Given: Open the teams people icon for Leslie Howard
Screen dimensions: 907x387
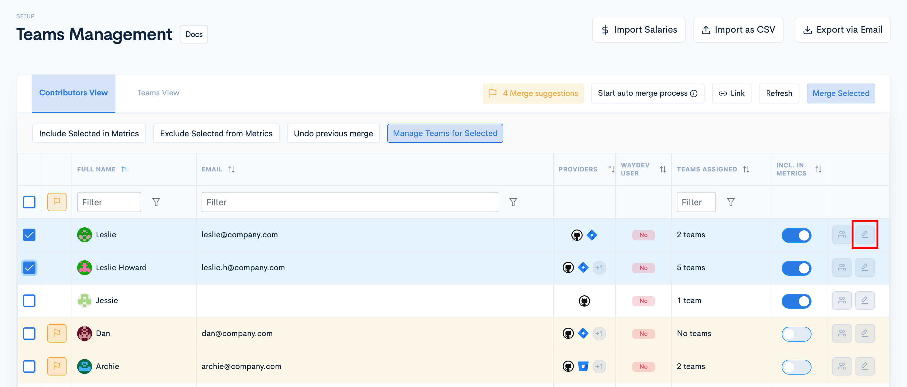Looking at the screenshot, I should click(x=841, y=267).
